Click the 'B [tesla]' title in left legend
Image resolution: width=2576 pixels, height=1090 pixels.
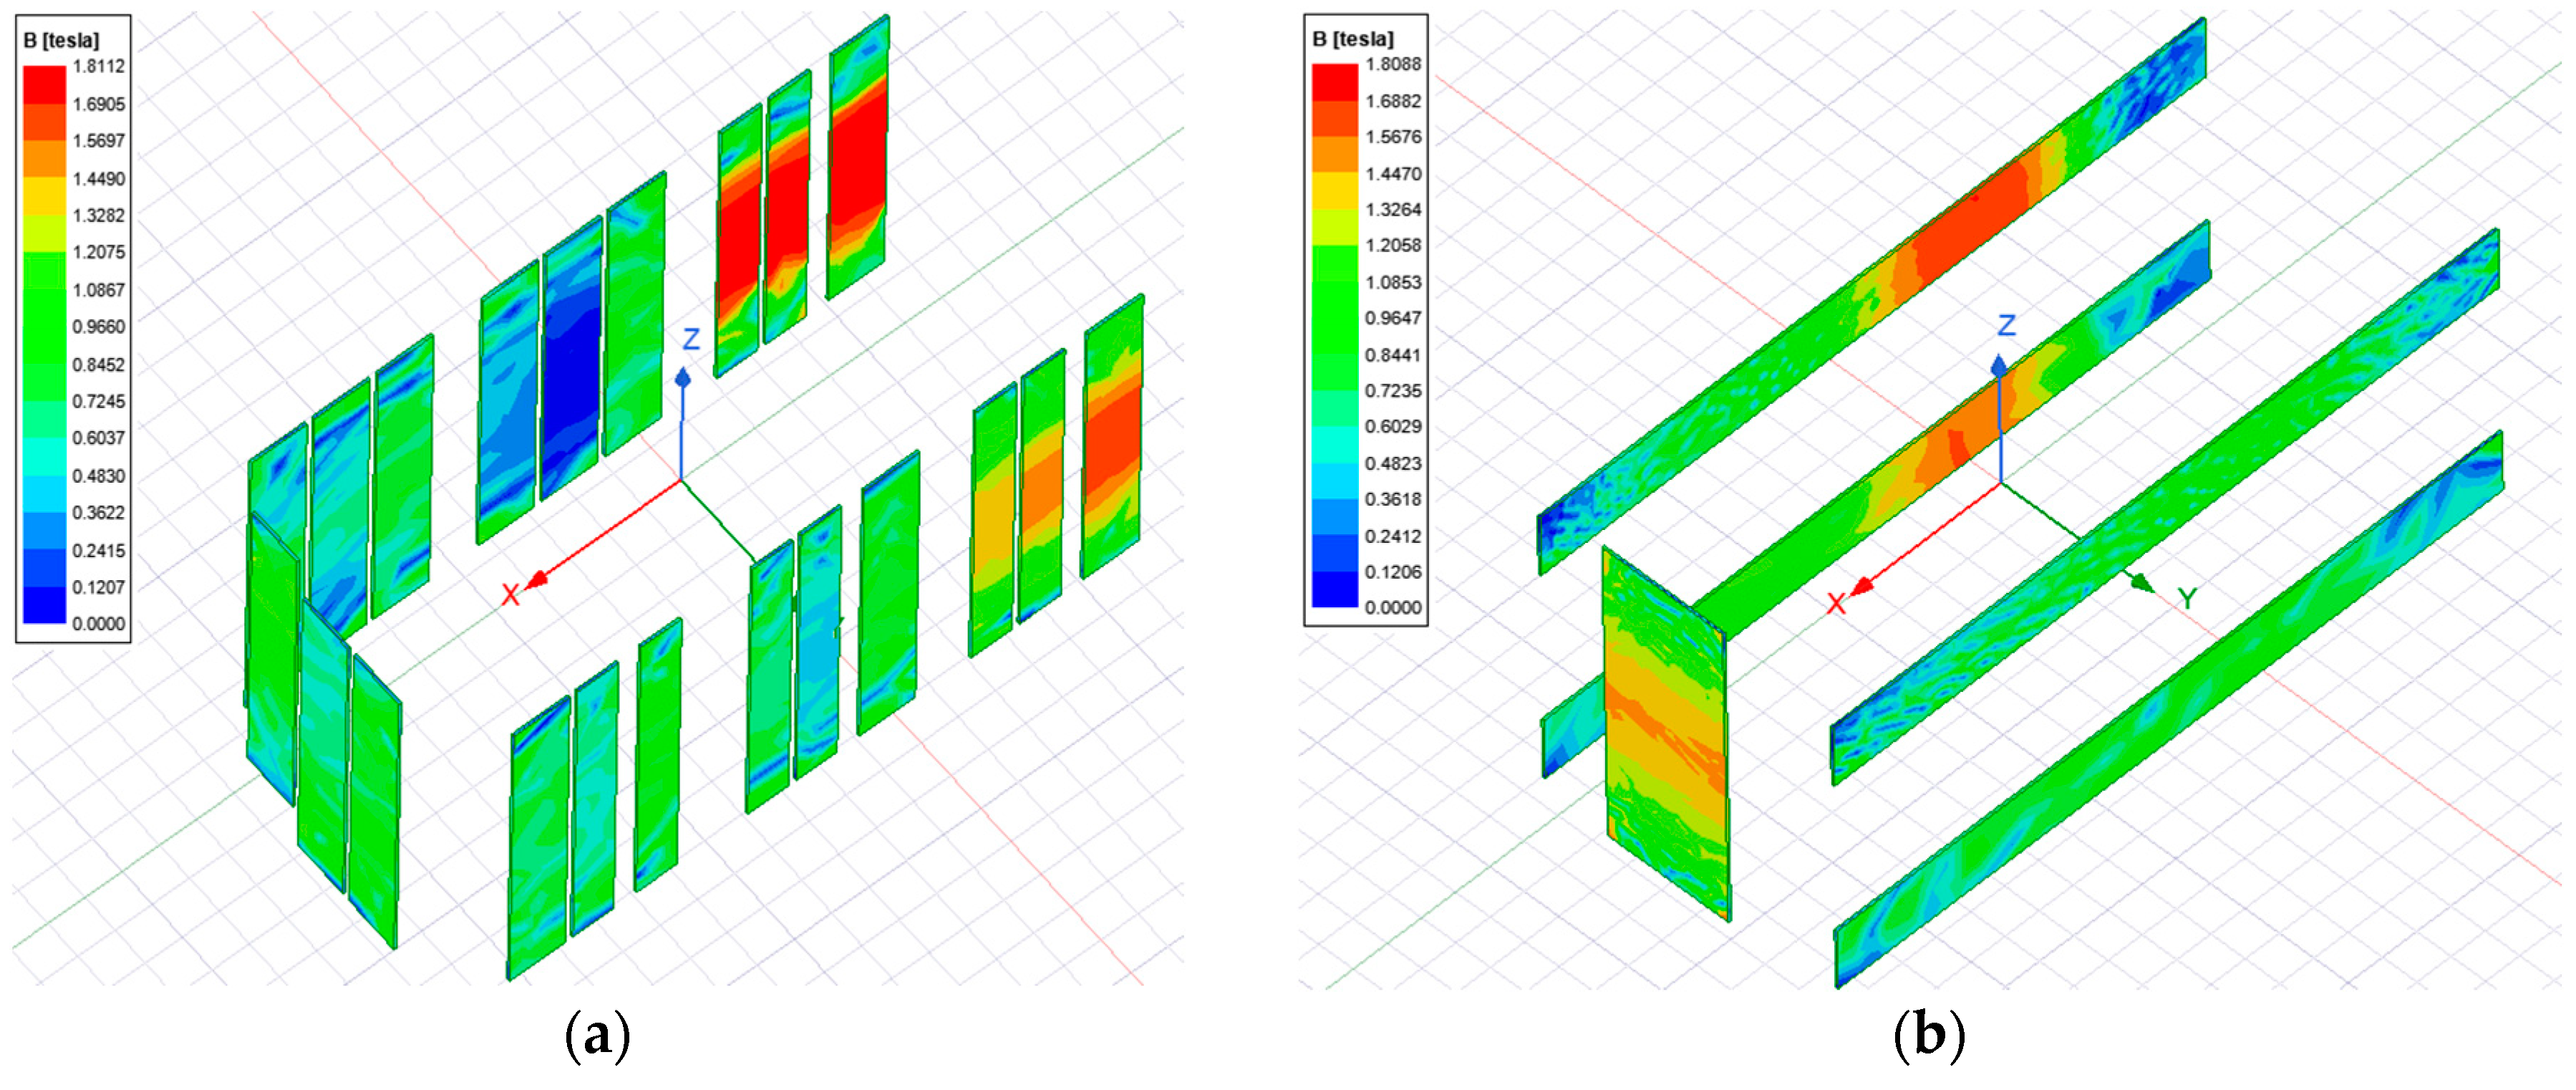(x=61, y=41)
